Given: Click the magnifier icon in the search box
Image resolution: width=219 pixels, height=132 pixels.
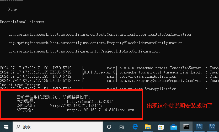Looking at the screenshot, I should pos(18,127).
